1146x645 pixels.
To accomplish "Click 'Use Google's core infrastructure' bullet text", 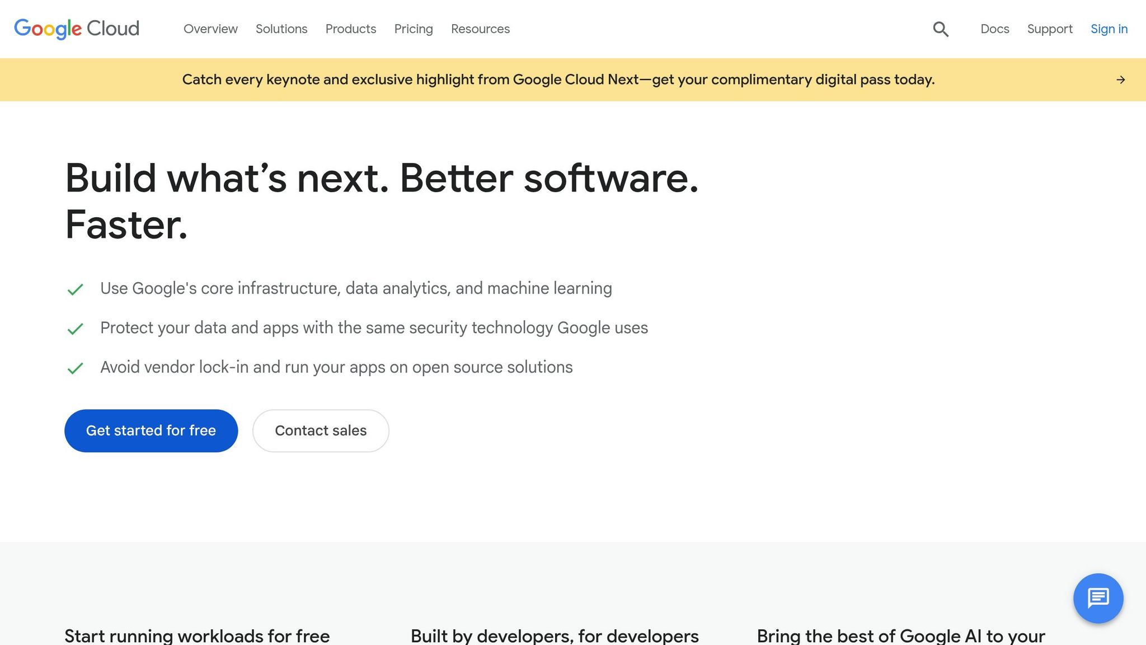I will pos(356,288).
